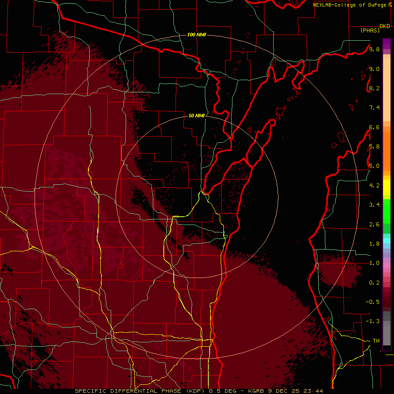
Task: Click the -1.3 scale value
Action: [373, 321]
